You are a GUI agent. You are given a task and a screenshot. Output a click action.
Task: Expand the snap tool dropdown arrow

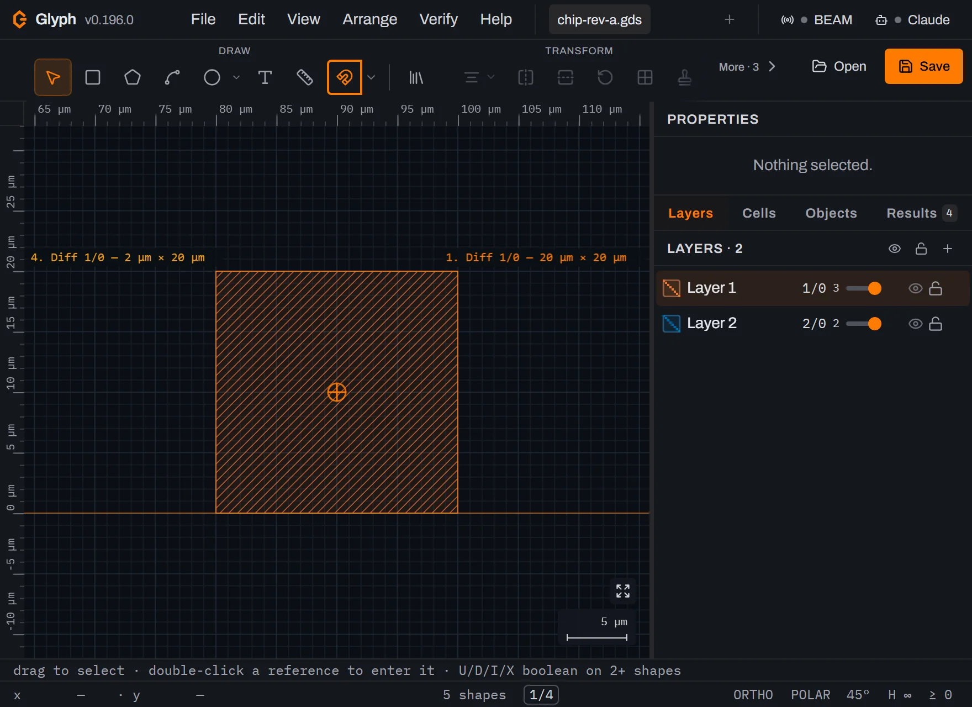pyautogui.click(x=371, y=77)
